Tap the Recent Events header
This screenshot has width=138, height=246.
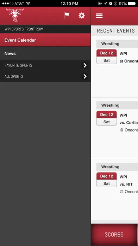[116, 31]
